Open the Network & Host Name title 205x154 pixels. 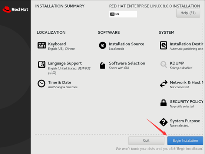click(186, 82)
